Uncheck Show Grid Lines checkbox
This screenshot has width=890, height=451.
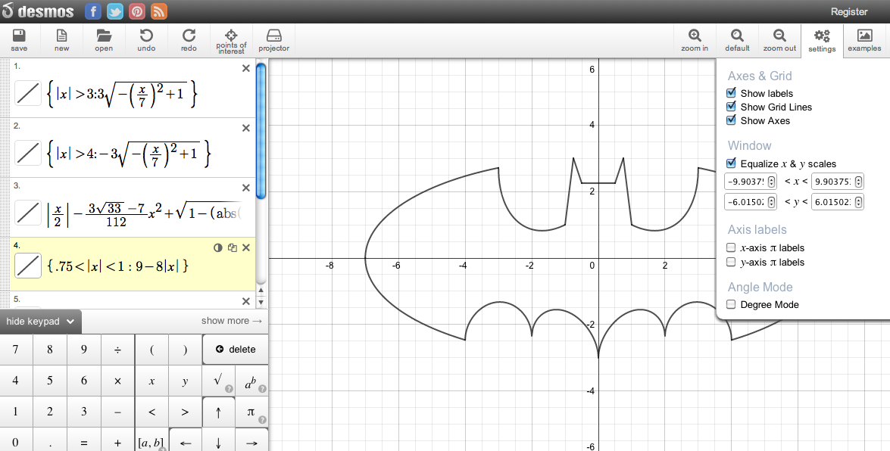point(731,107)
